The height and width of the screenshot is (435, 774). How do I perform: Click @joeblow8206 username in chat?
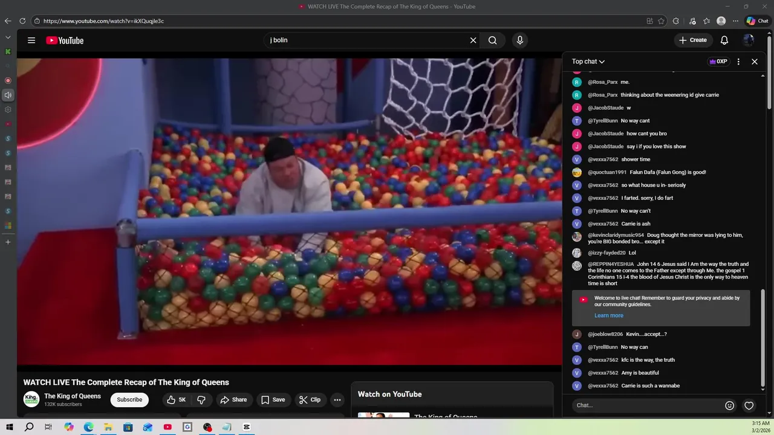(x=605, y=334)
